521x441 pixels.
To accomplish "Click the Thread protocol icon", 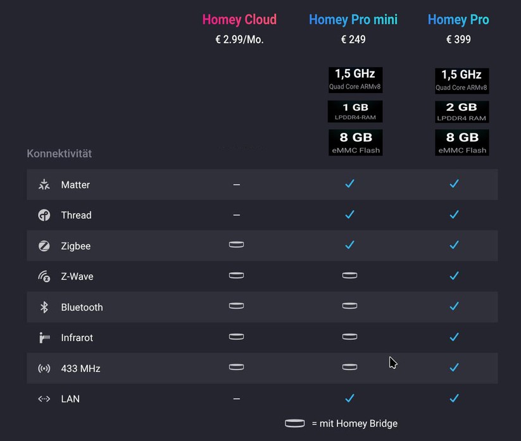I will coord(44,215).
